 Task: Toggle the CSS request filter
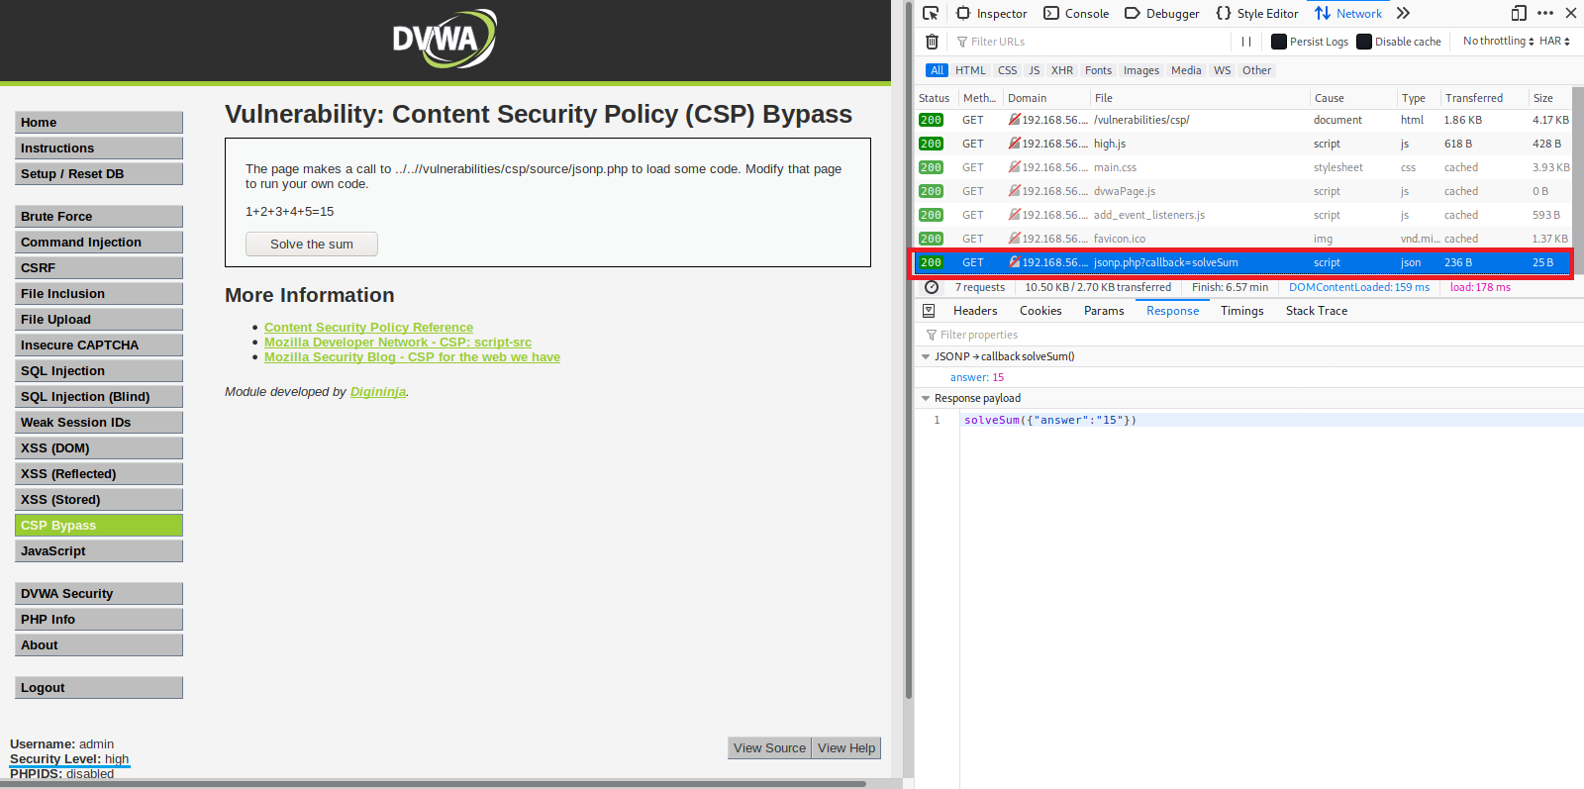1008,70
